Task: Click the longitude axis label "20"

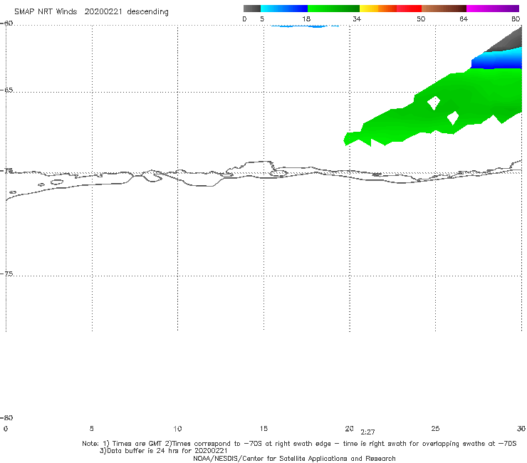Action: [349, 429]
